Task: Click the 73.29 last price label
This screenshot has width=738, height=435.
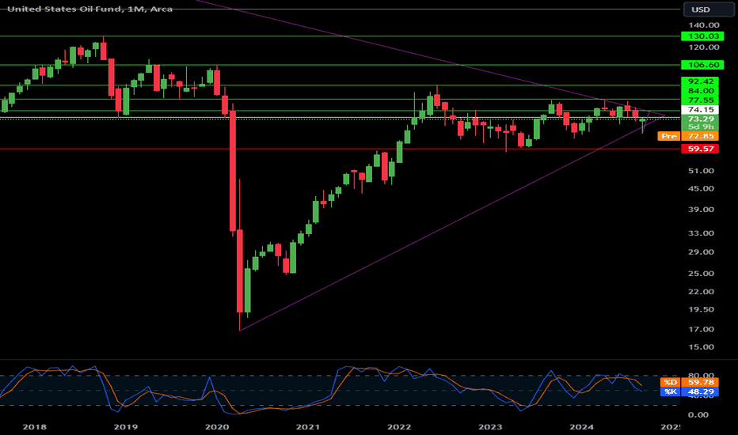Action: tap(700, 119)
